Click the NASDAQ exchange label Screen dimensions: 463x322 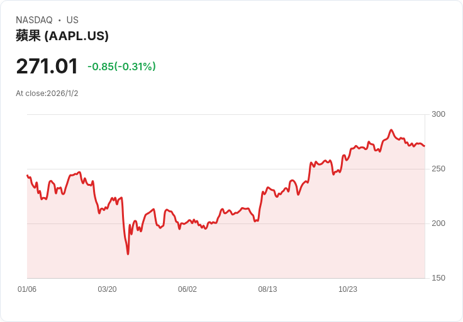[34, 20]
